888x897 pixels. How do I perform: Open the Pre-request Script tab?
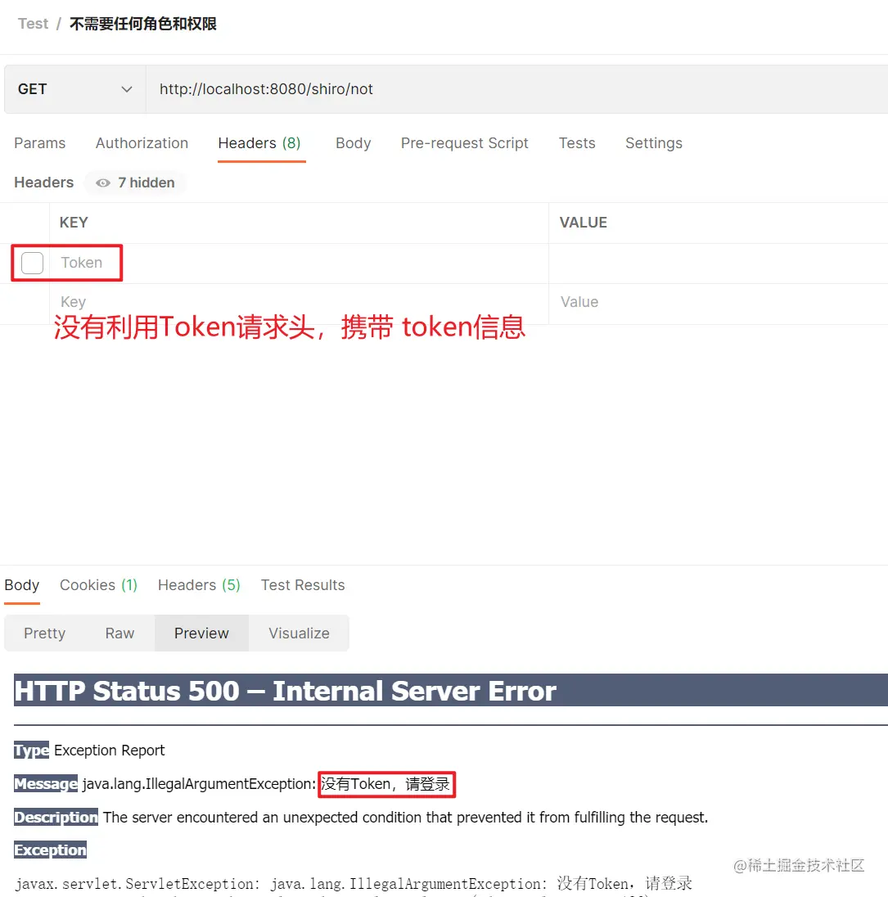tap(465, 143)
